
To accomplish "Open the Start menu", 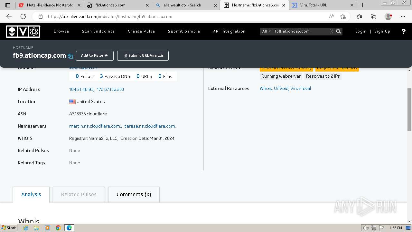I will coord(9,228).
